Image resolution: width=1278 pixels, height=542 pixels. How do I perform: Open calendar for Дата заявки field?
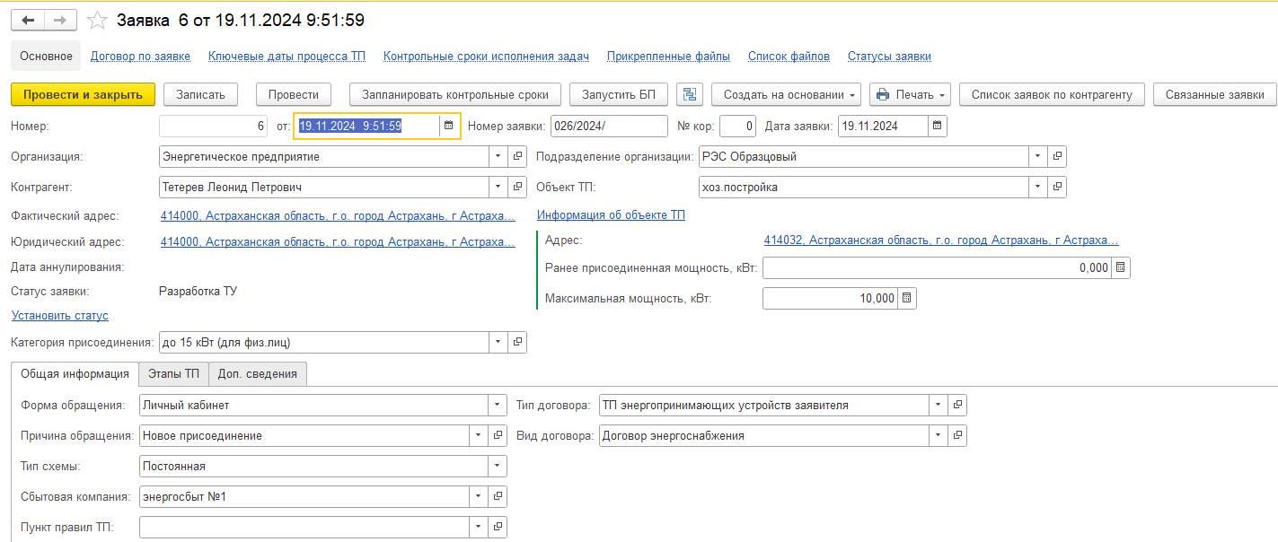coord(937,127)
